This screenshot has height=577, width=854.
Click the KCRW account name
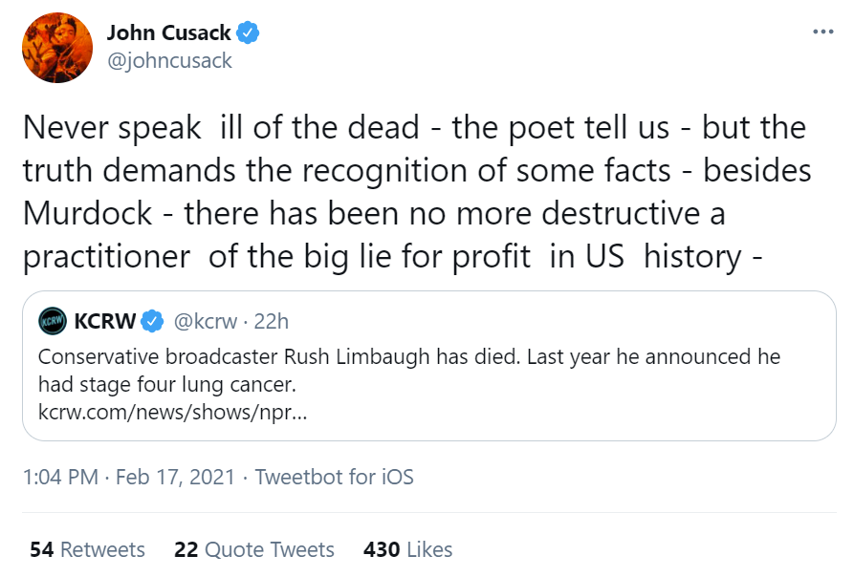(x=106, y=320)
